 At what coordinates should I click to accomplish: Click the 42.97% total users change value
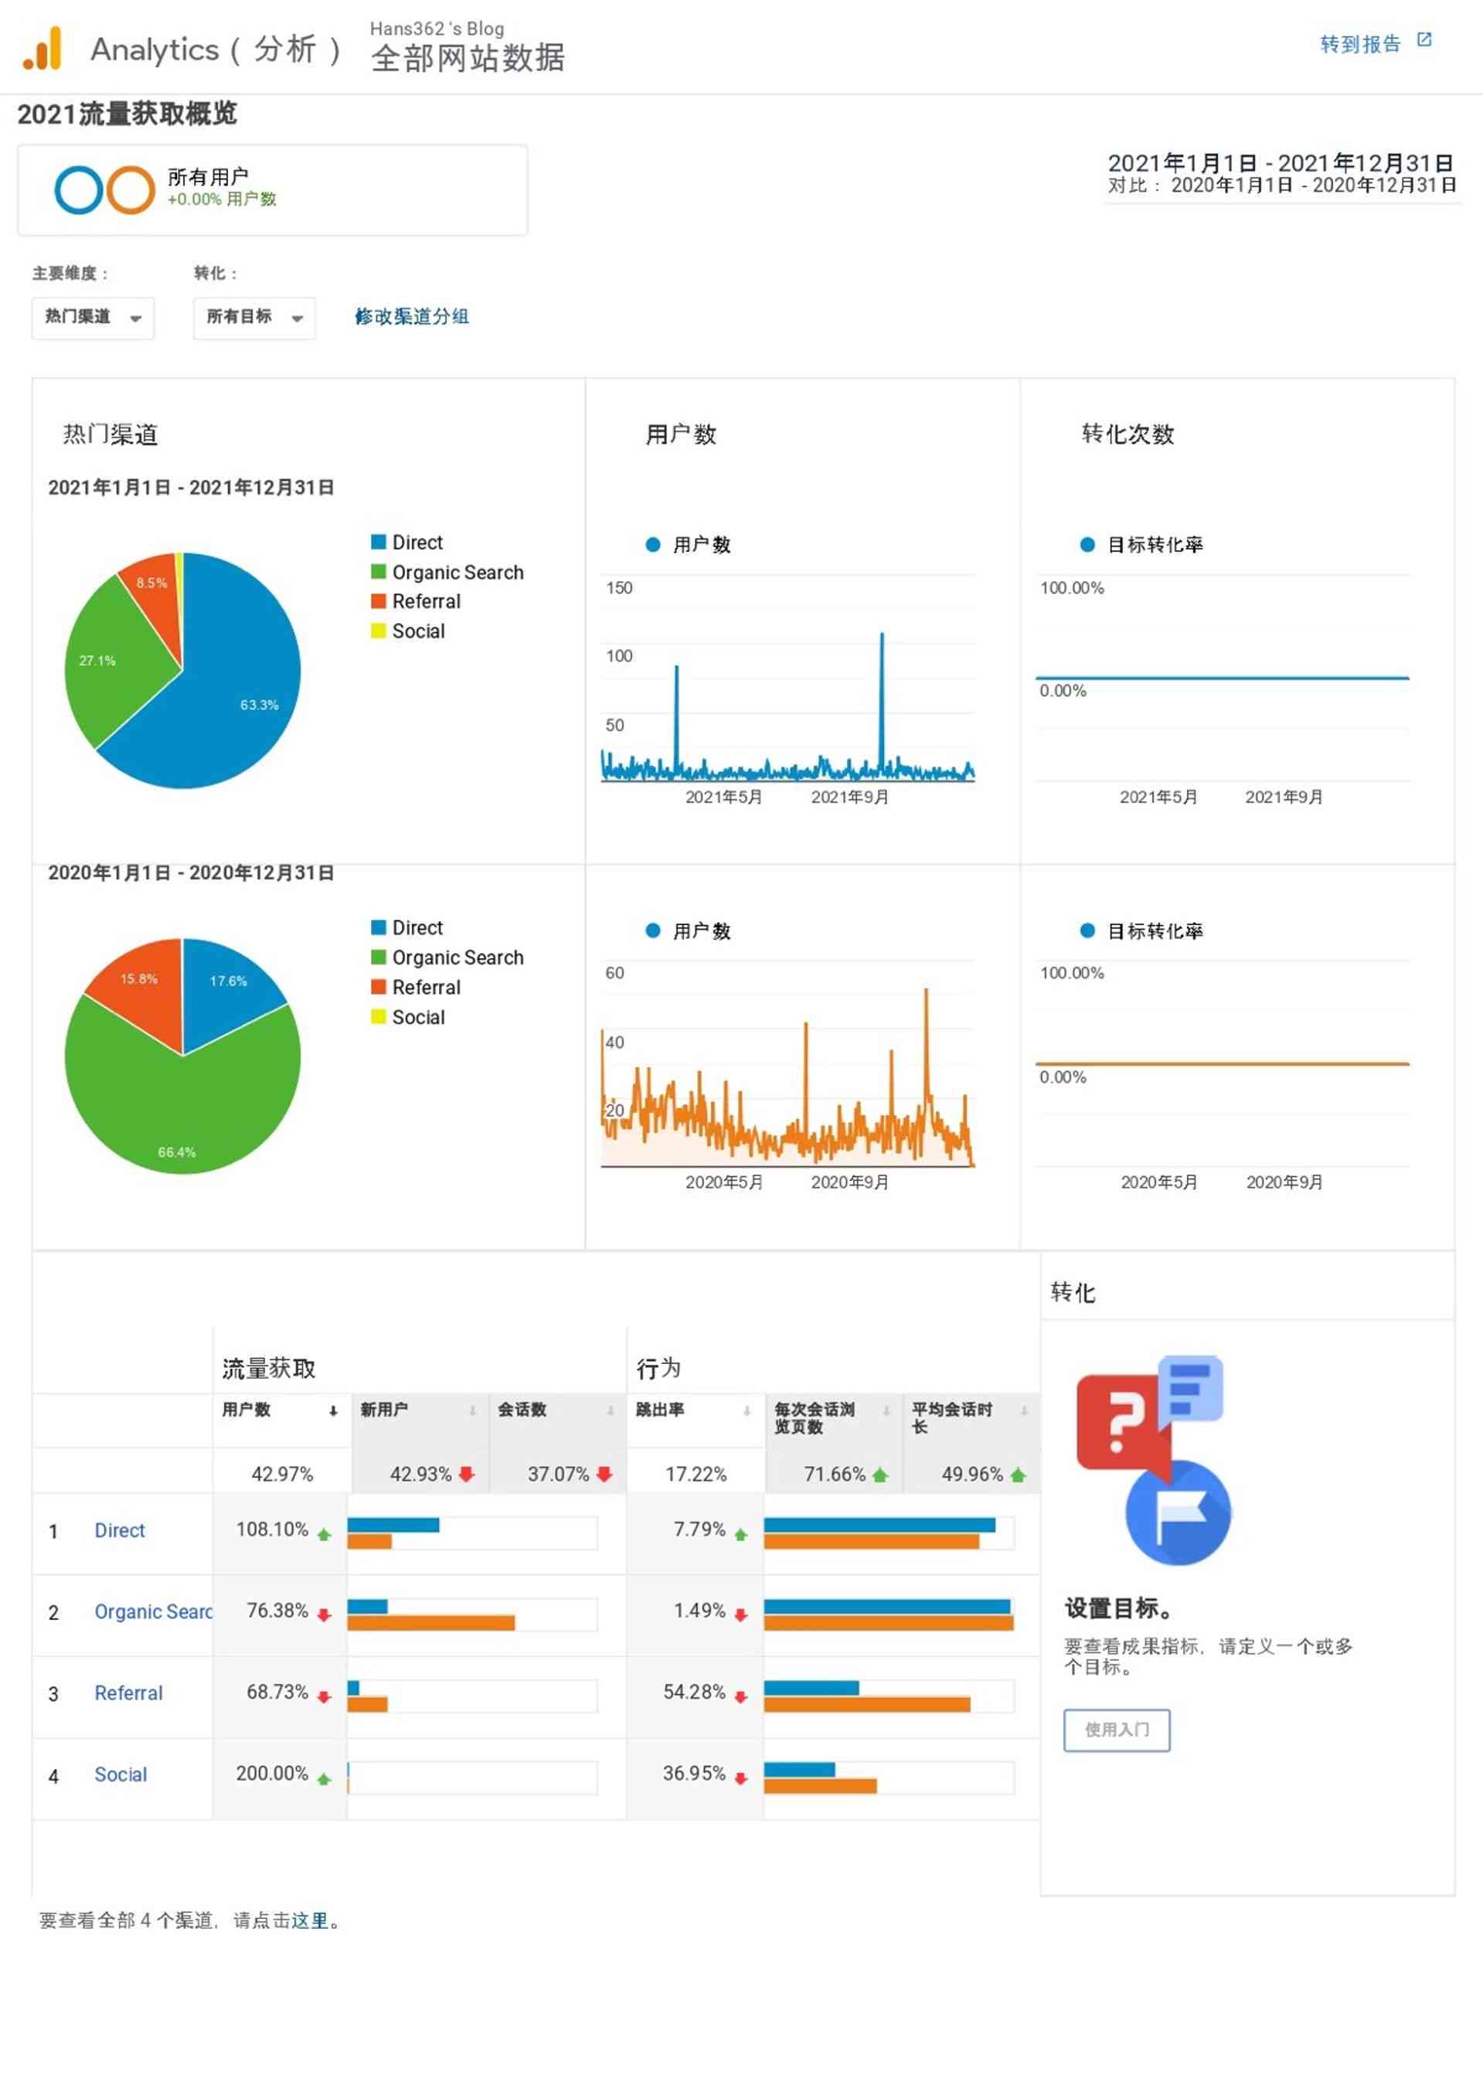click(x=283, y=1475)
